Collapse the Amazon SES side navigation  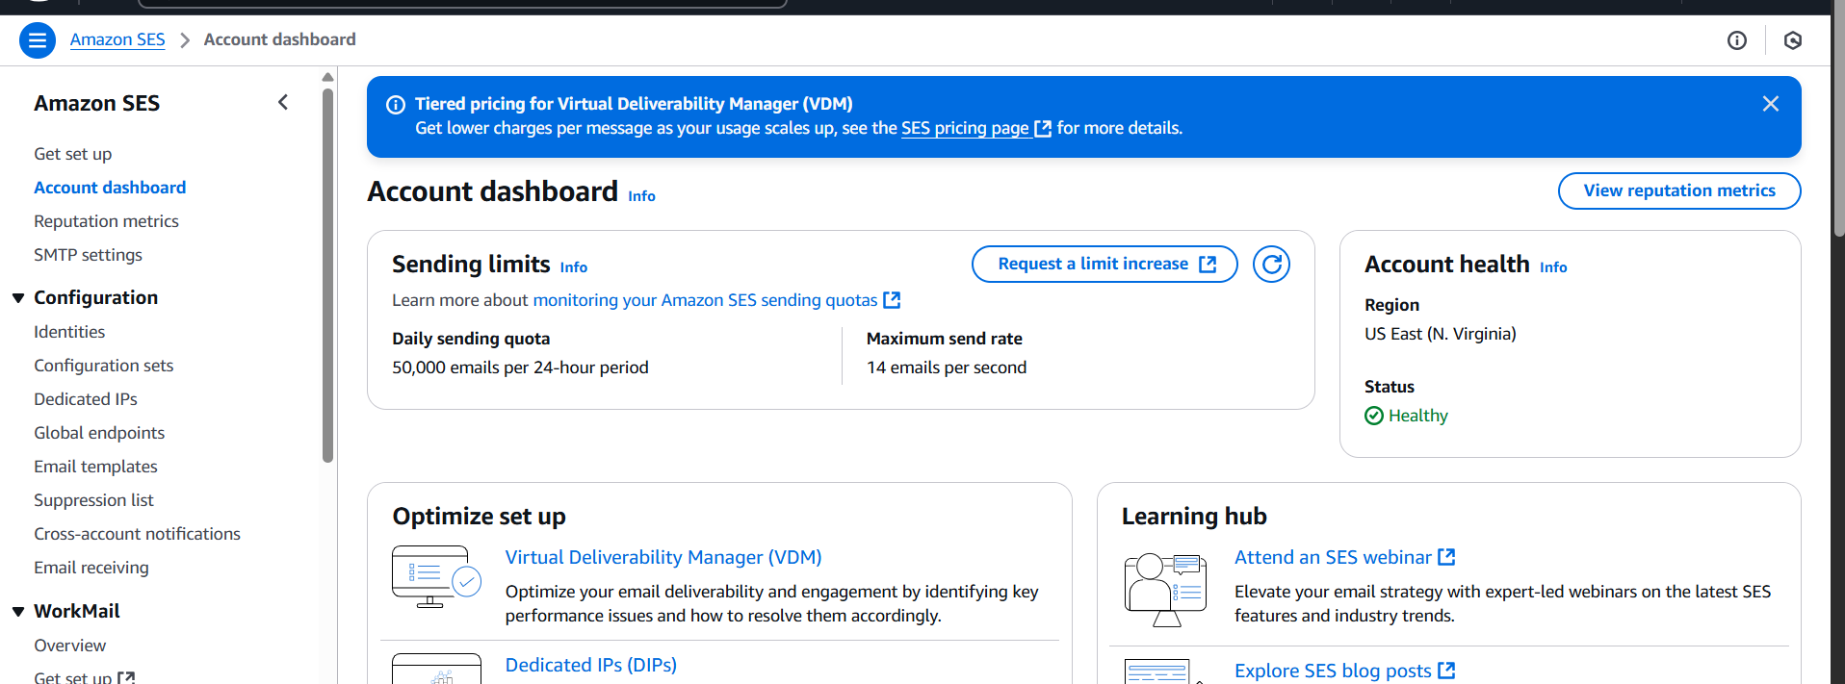(x=283, y=102)
